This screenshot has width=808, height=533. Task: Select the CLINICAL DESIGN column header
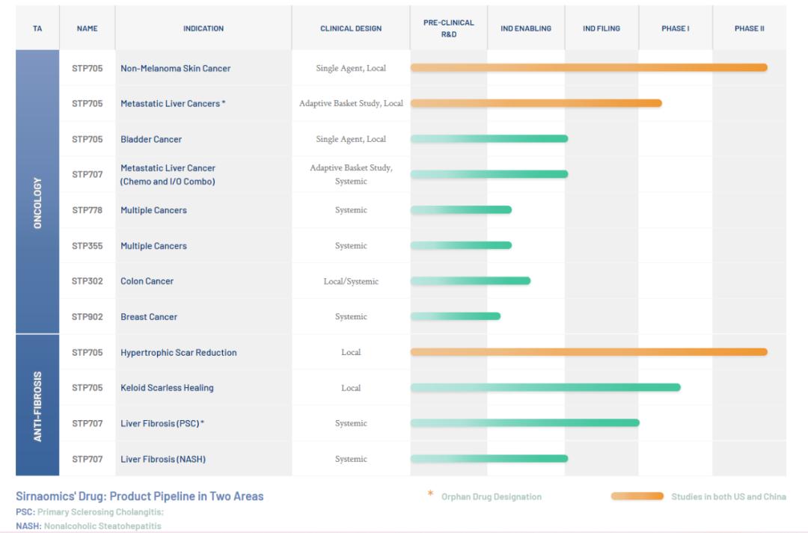(x=351, y=28)
